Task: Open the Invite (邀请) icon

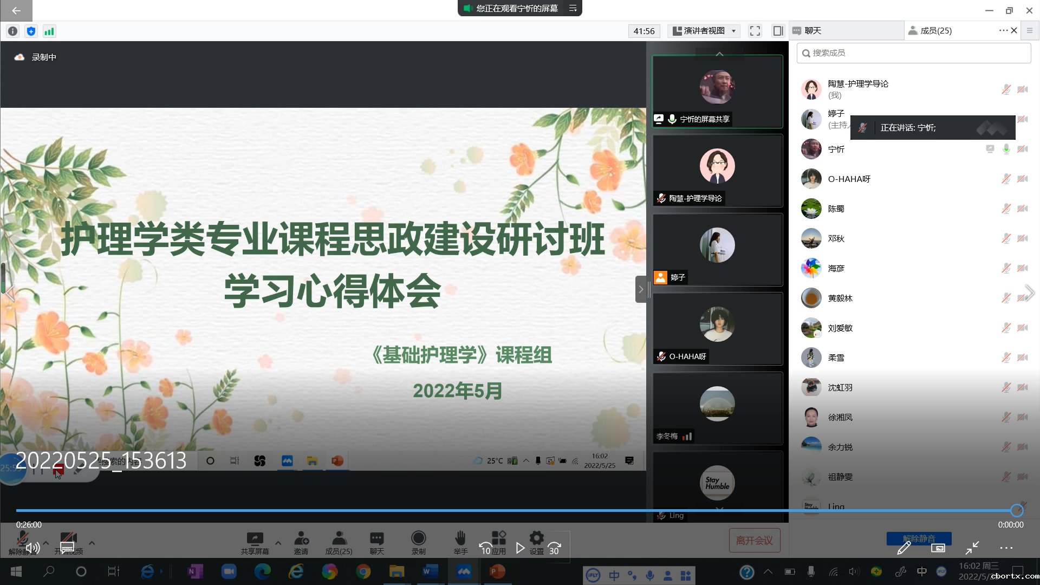Action: click(x=301, y=538)
